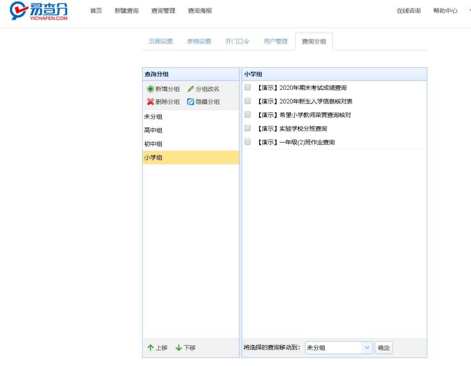Click the green up arrow move icon
This screenshot has width=471, height=366.
point(150,348)
